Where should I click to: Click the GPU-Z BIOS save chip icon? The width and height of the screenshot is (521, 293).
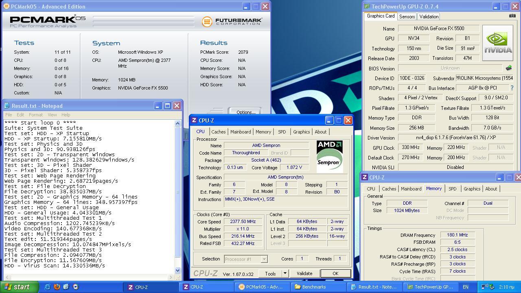[508, 68]
